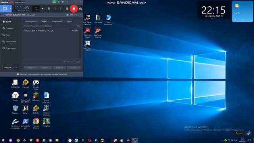Click the Open button below file list
Image resolution: width=254 pixels, height=143 pixels.
tap(31, 68)
